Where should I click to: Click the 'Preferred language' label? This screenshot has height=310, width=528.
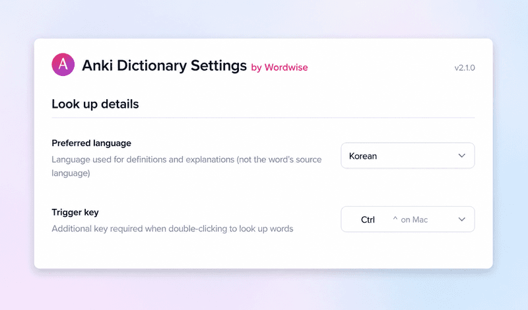pyautogui.click(x=91, y=143)
